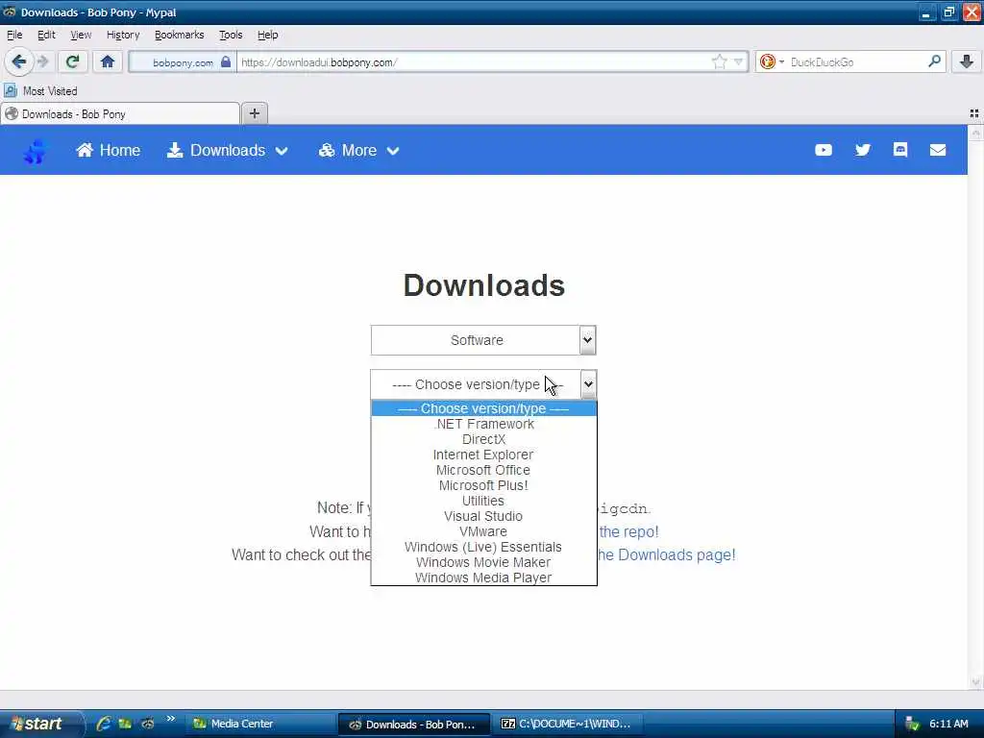
Task: Choose Utilities from the list
Action: (x=483, y=501)
